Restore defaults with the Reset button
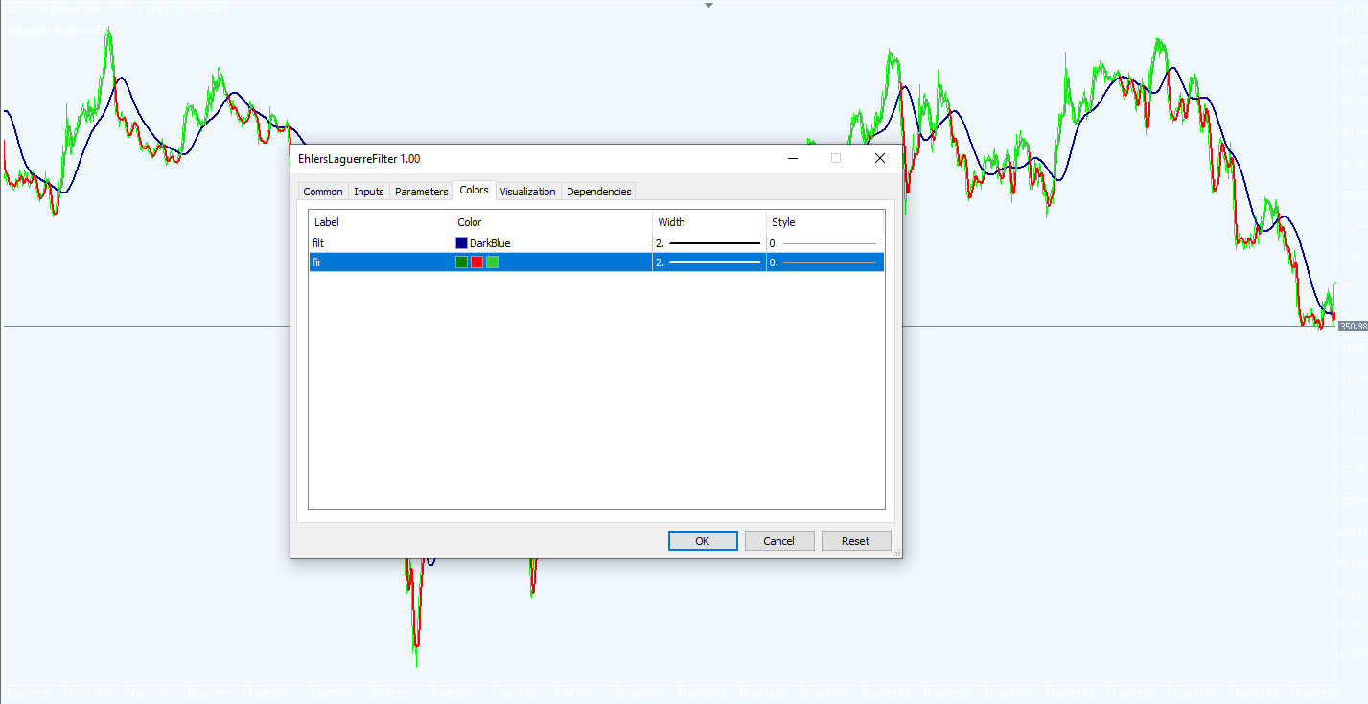Screen dimensions: 1368x704 [x=855, y=540]
